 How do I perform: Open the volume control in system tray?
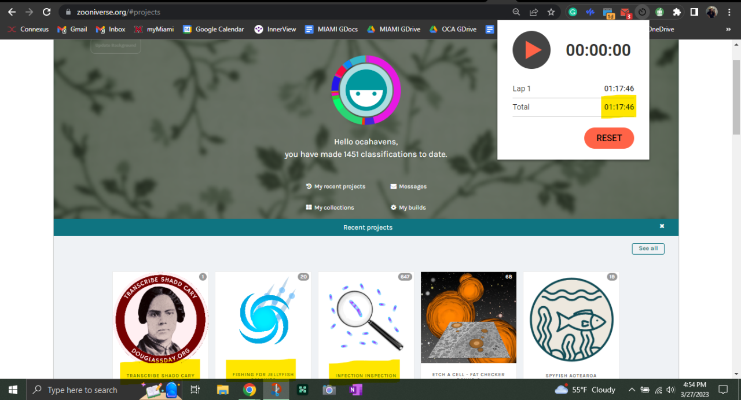671,390
